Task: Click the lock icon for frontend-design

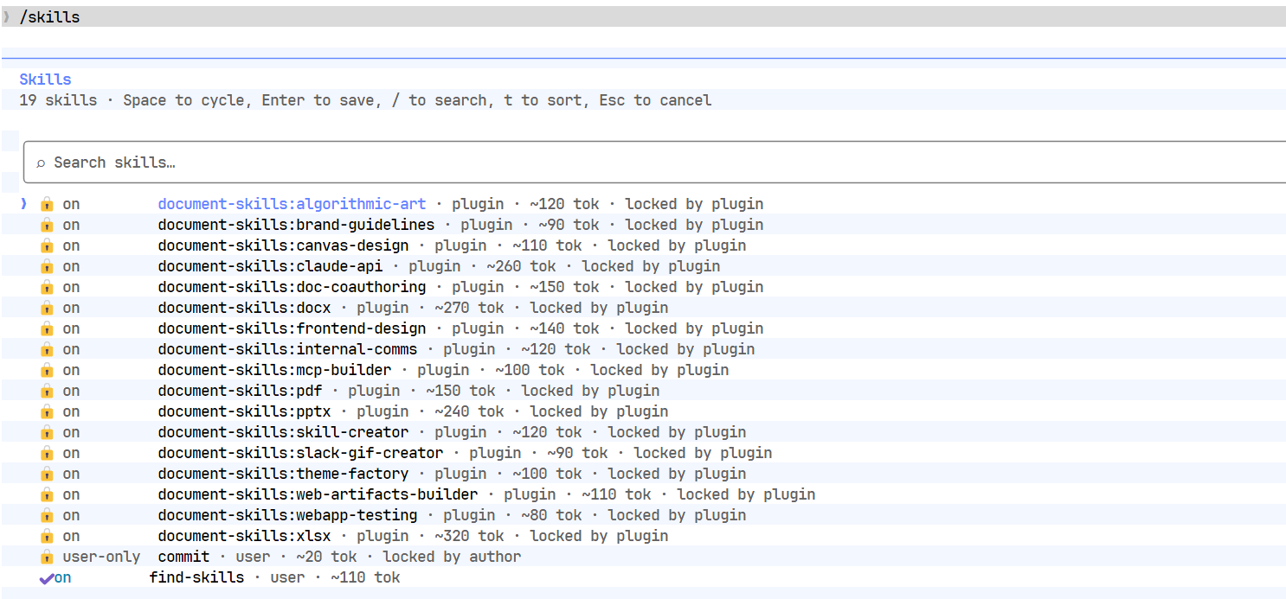Action: click(x=47, y=328)
